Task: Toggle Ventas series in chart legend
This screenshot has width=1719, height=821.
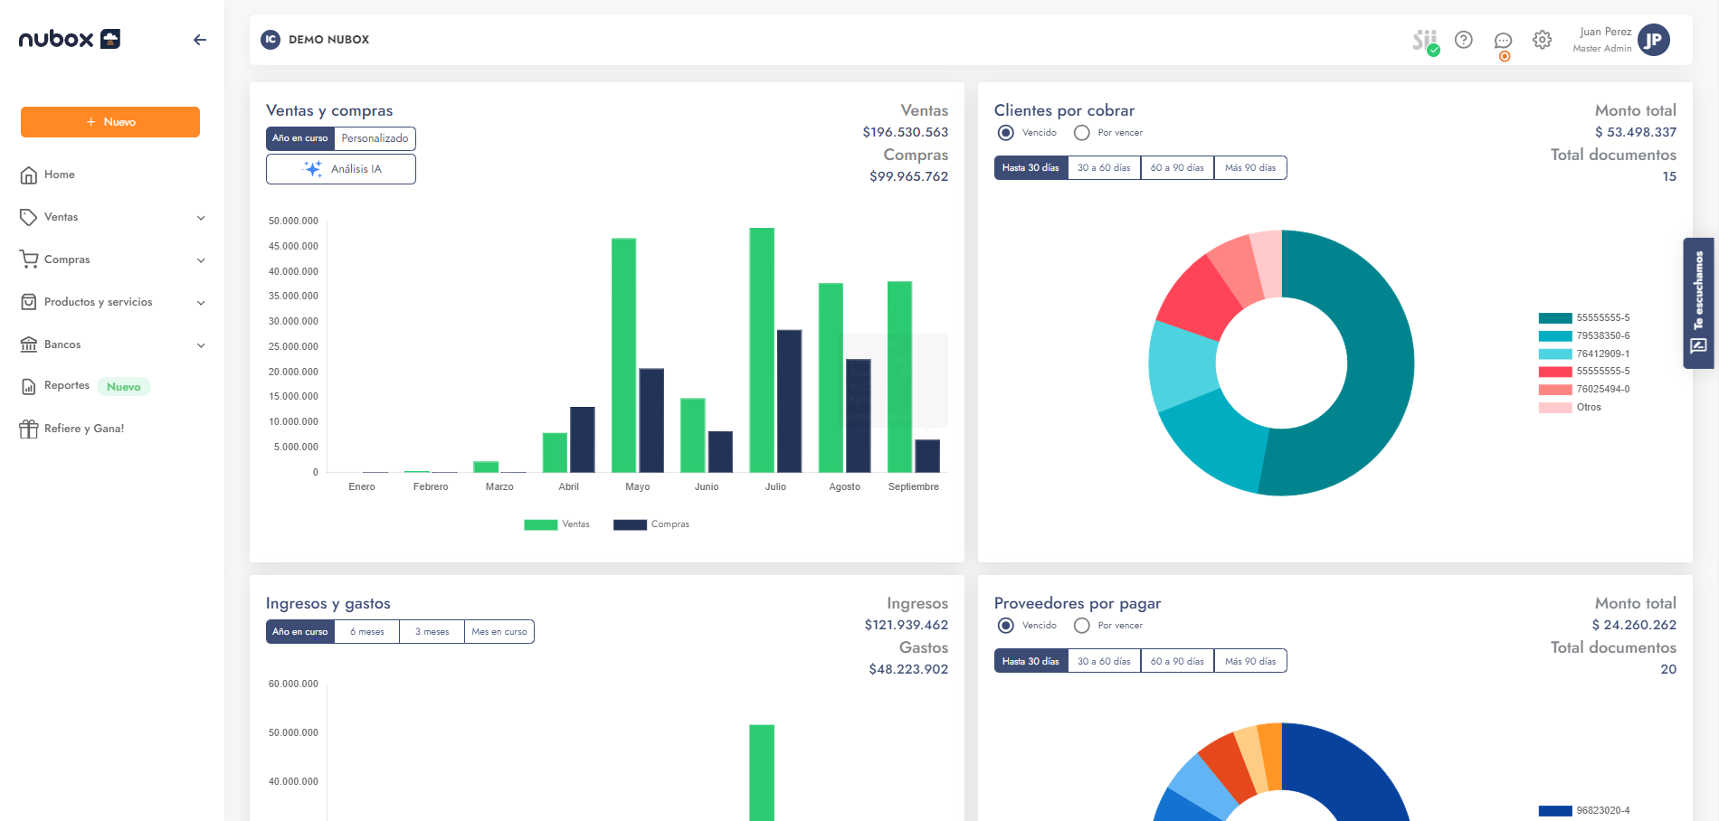Action: point(556,524)
